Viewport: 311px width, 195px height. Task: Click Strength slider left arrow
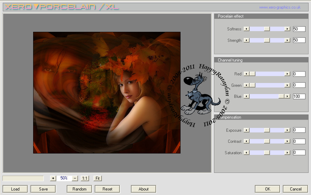tap(246, 40)
